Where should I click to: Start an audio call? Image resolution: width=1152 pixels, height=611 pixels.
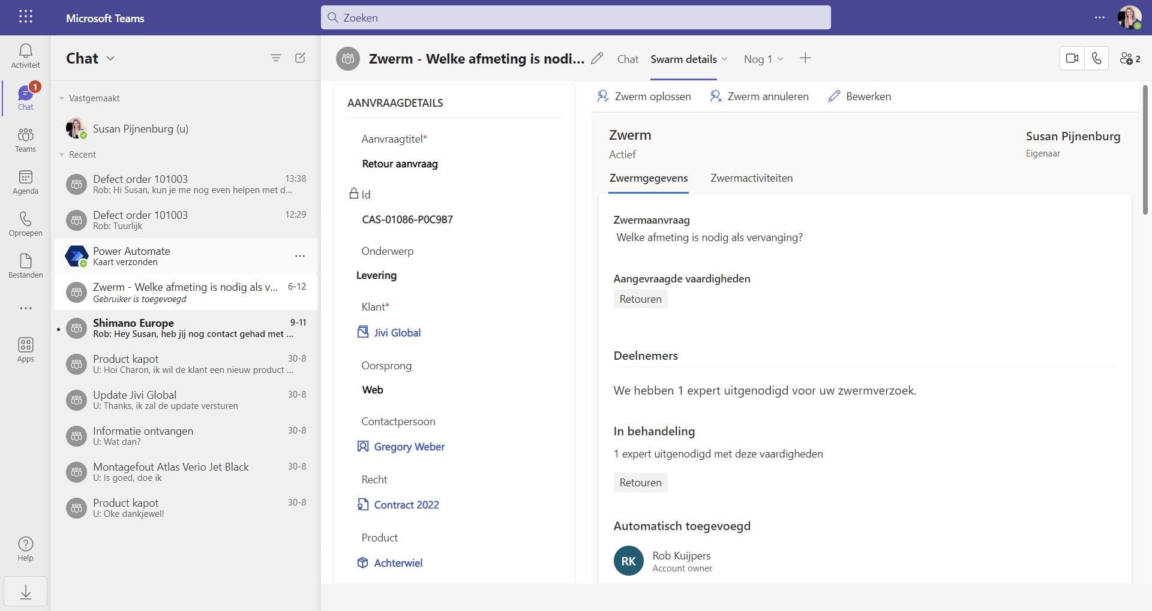click(x=1097, y=59)
